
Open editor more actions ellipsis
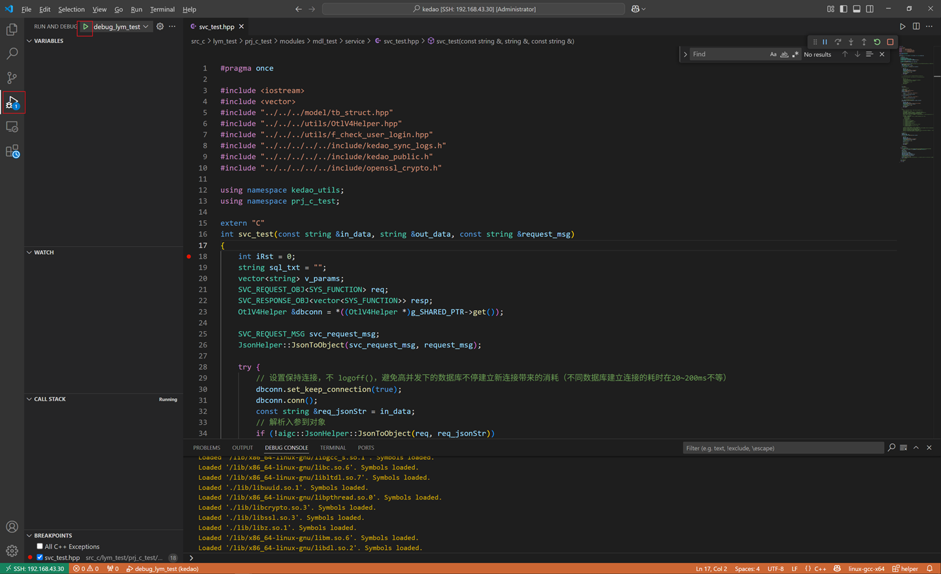click(929, 27)
